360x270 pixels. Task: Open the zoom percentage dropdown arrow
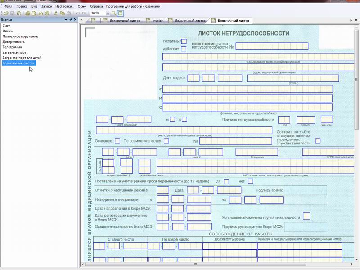(x=108, y=13)
